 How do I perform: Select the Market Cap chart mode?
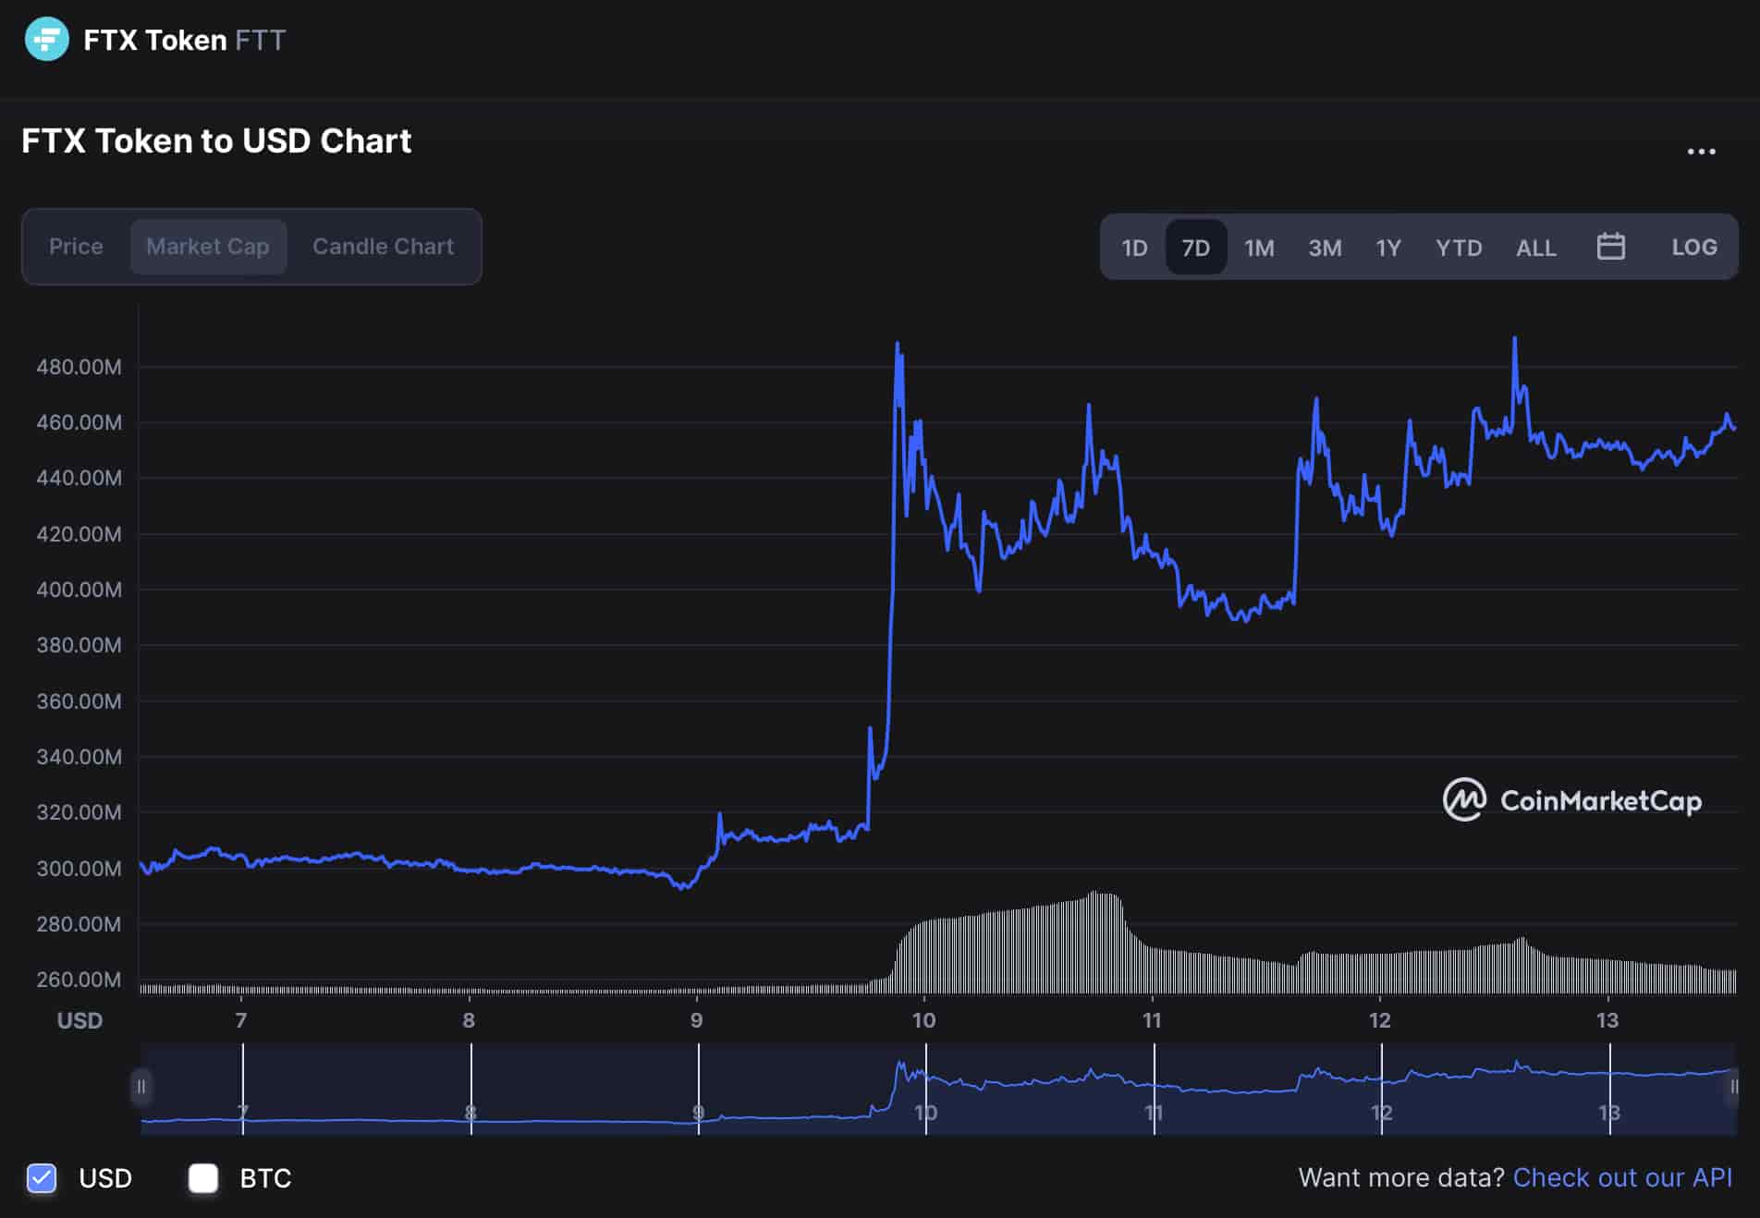click(x=208, y=247)
